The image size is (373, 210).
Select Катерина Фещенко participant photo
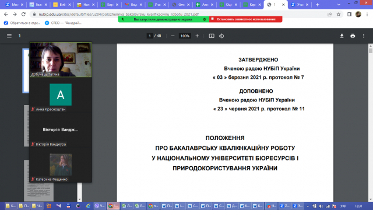pyautogui.click(x=61, y=164)
